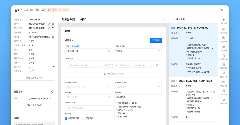Send message to 연락처 via envelope icon
The image size is (240, 125).
click(x=53, y=24)
